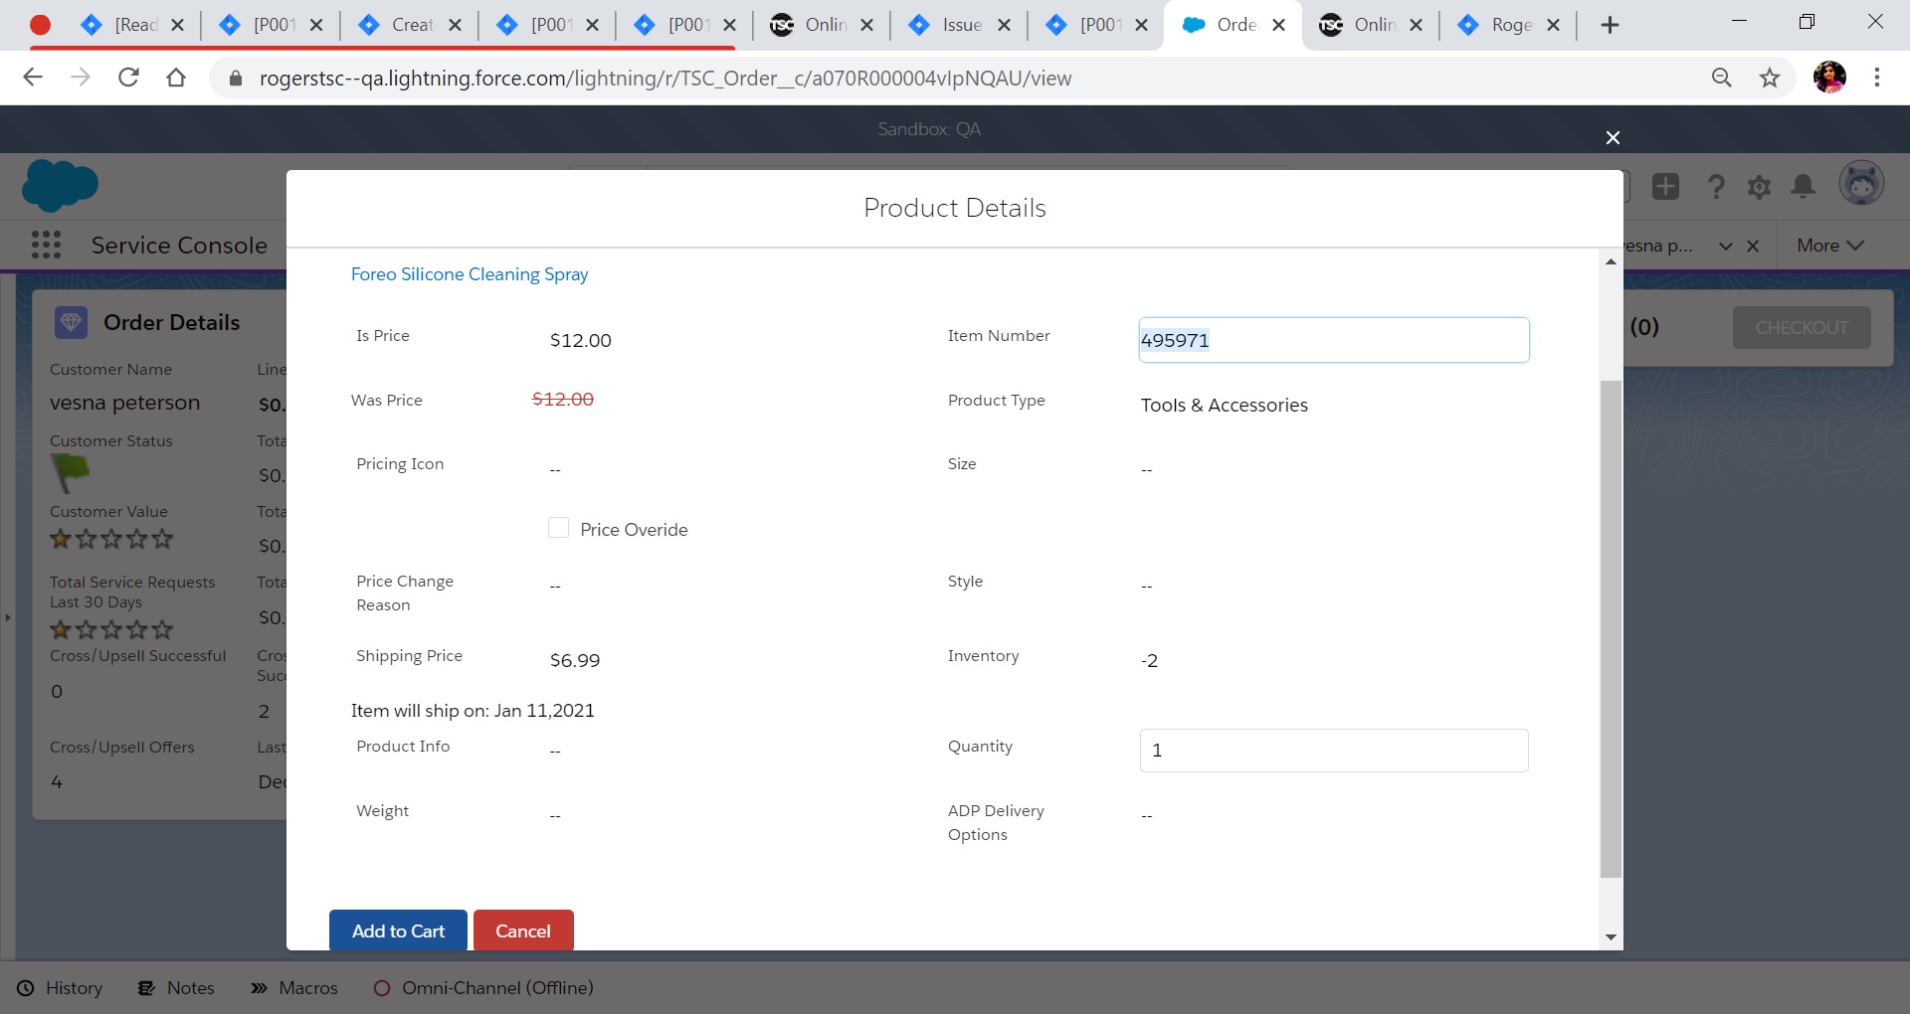Reload the browser page
Viewport: 1910px width, 1014px height.
point(128,78)
